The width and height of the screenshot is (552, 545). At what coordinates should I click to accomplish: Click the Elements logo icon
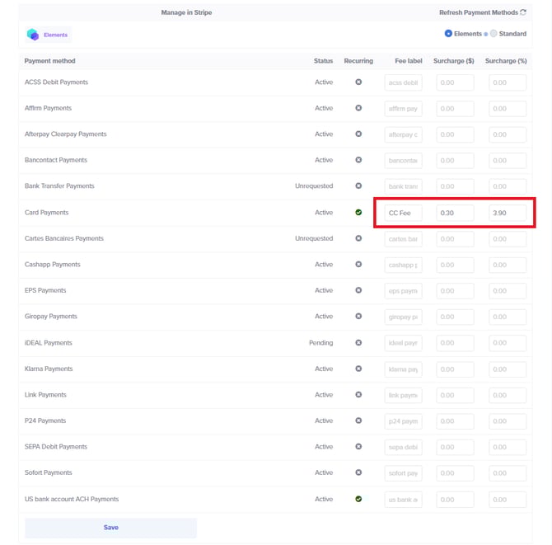click(33, 35)
